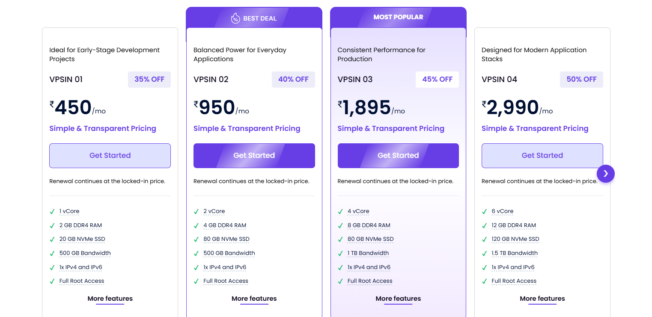Screen dimensions: 652x317
Task: Expand More features under VPSIN 04
Action: [542, 299]
